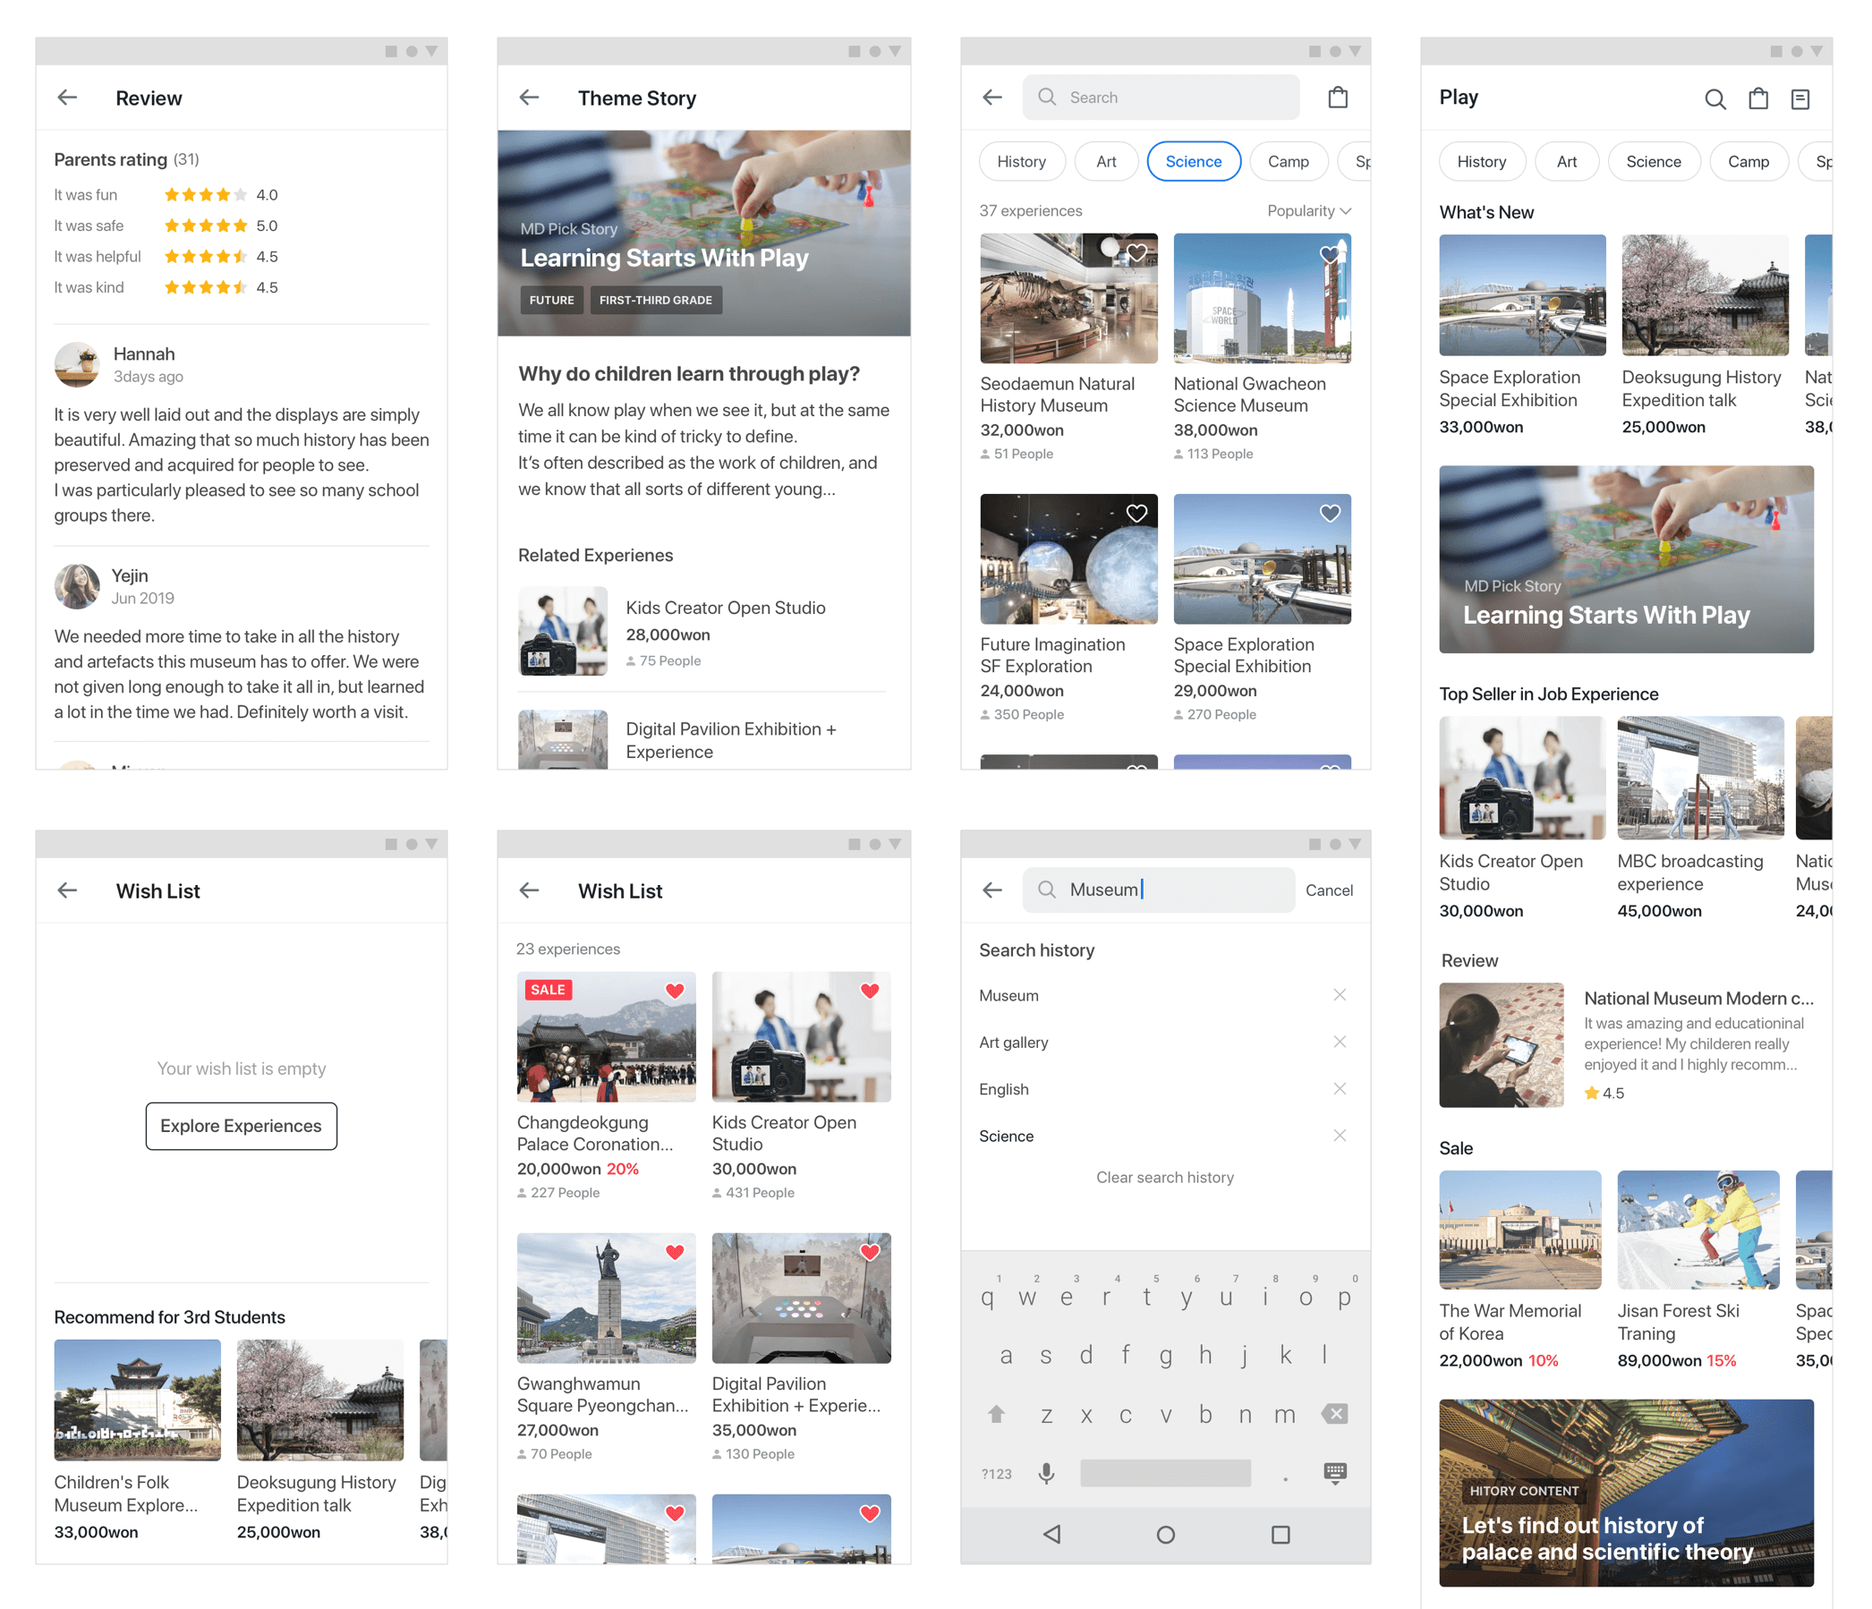The height and width of the screenshot is (1609, 1872).
Task: Cancel the Museum search
Action: click(x=1328, y=890)
